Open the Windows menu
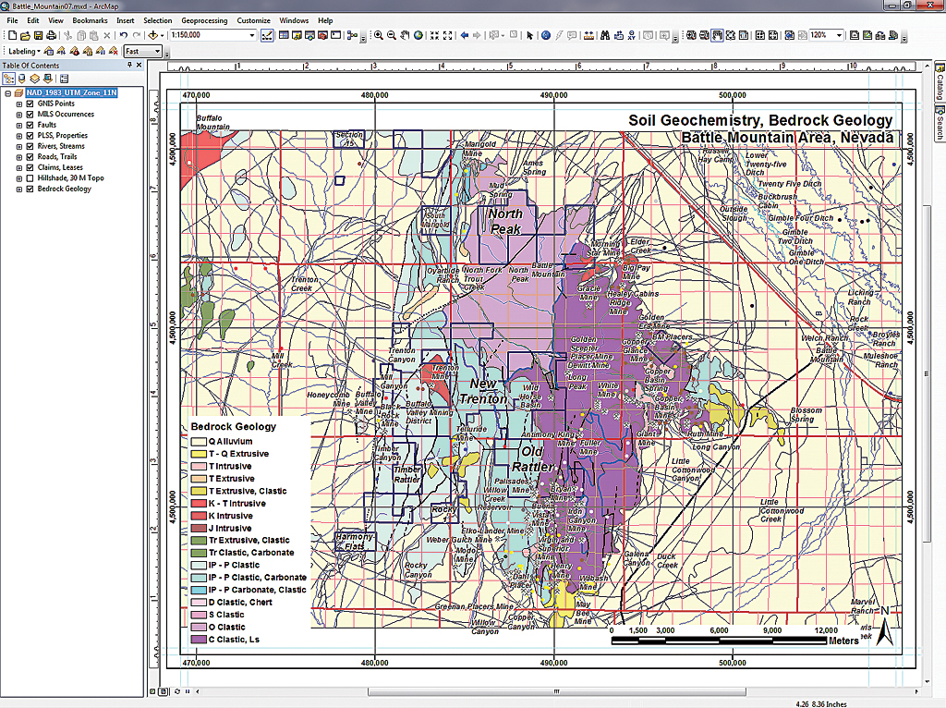The image size is (946, 708). point(294,20)
